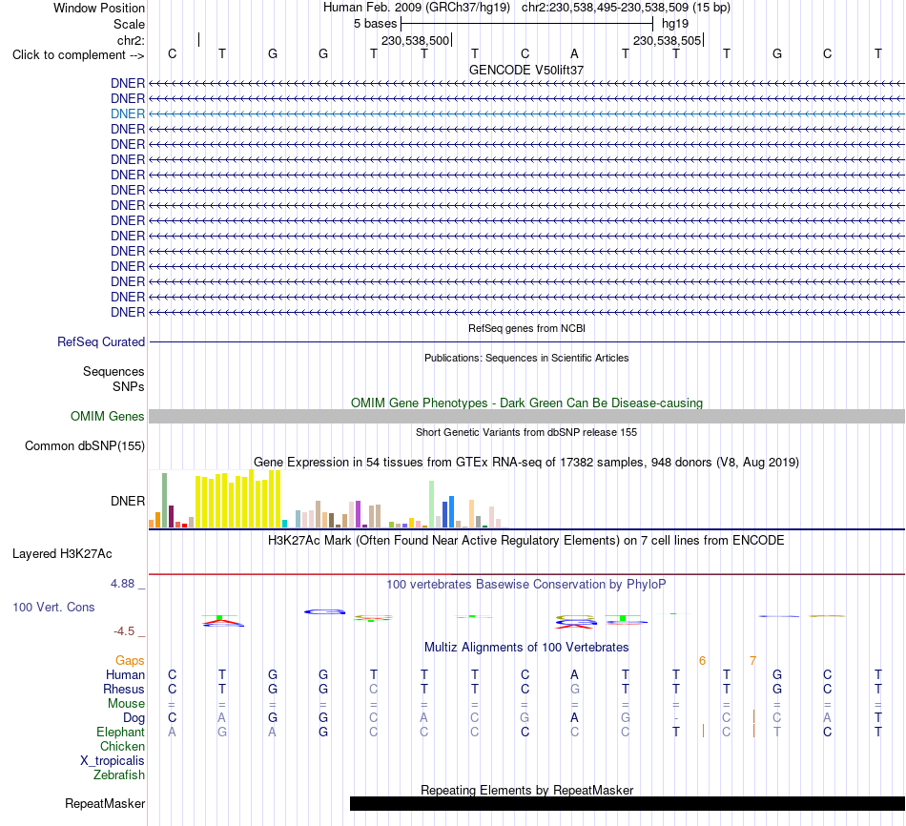This screenshot has height=826, width=906.
Task: Click the chr2: label in ruler
Action: coord(131,40)
